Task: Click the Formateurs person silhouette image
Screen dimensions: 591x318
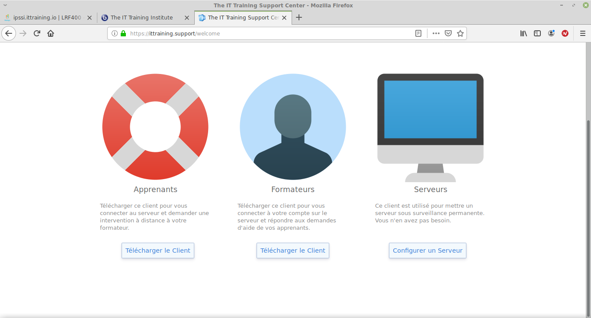Action: [x=293, y=127]
